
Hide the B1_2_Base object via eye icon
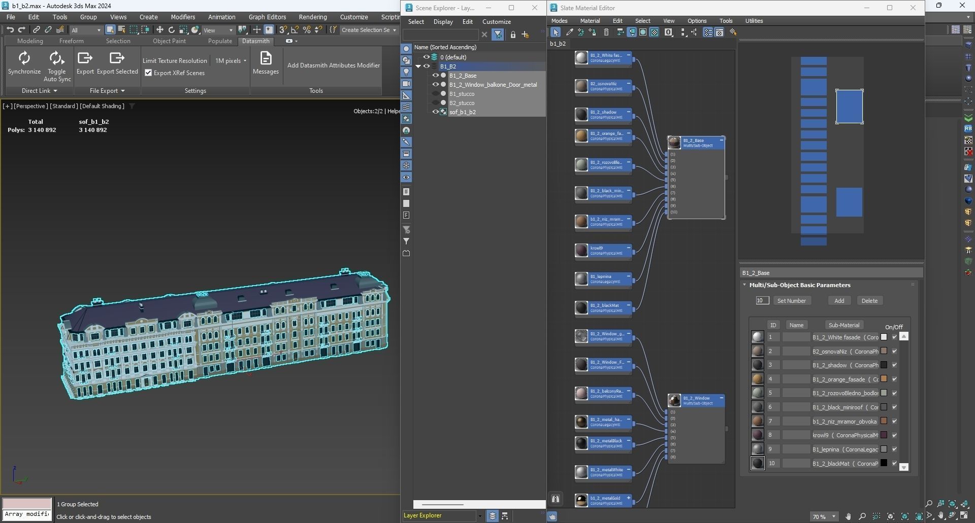[x=435, y=76]
